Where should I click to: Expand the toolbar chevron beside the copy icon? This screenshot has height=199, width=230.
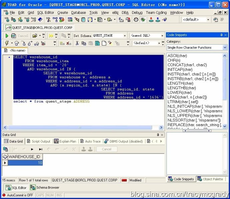coord(69,36)
